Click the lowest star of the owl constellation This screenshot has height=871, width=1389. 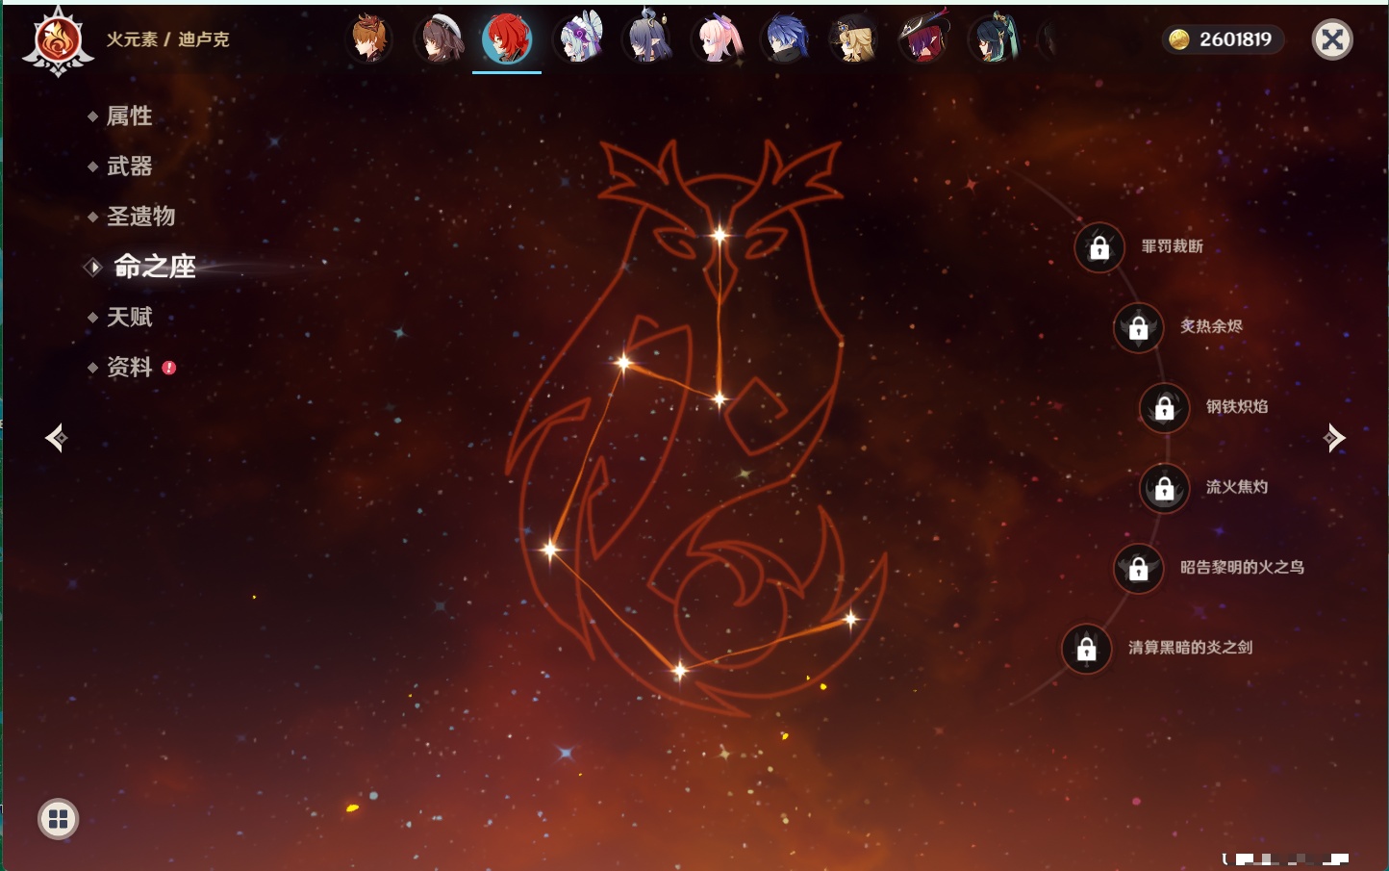(680, 670)
